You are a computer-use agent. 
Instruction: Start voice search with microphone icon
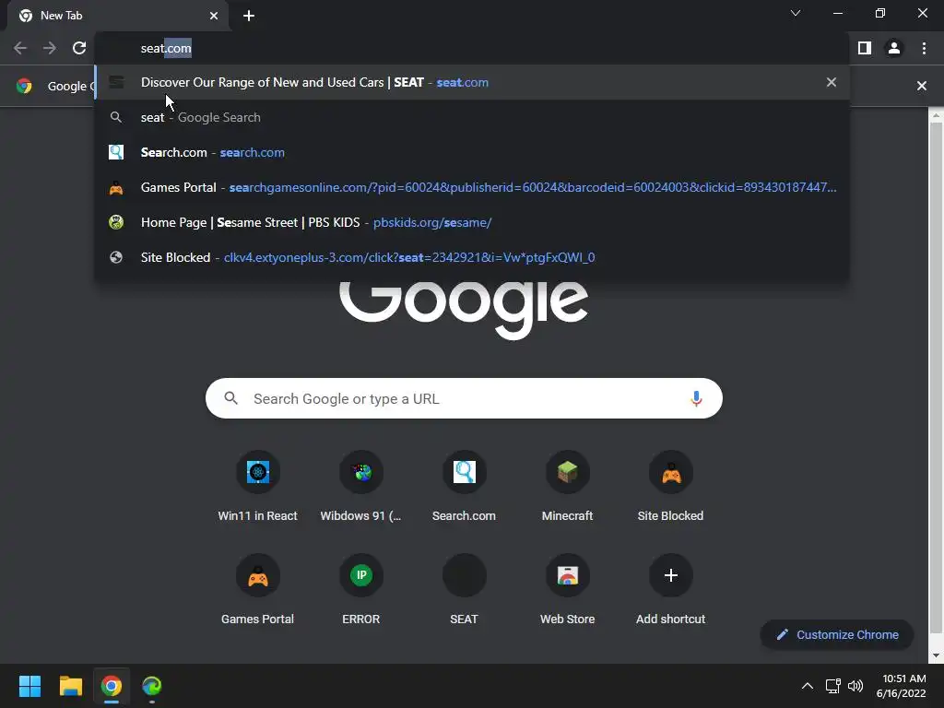click(696, 398)
